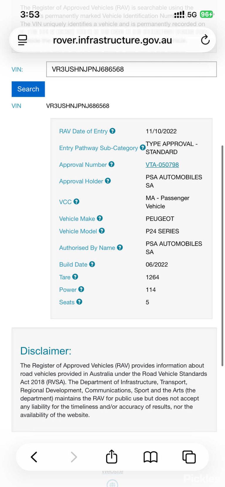
Task: Show open tabs in Safari
Action: coord(189,457)
